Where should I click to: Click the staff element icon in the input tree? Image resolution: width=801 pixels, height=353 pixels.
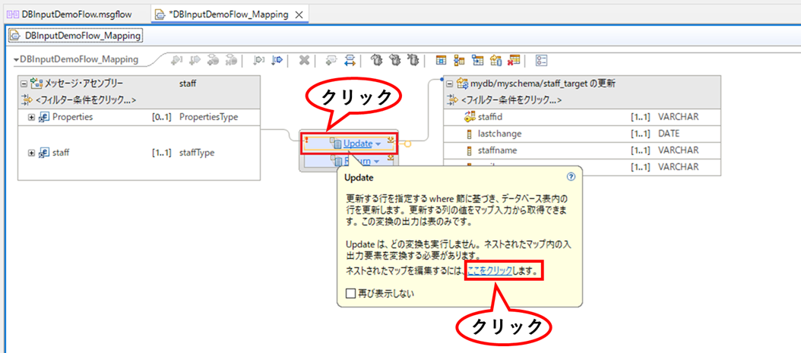44,153
